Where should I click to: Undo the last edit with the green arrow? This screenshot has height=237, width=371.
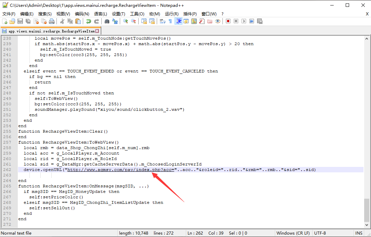coord(89,21)
